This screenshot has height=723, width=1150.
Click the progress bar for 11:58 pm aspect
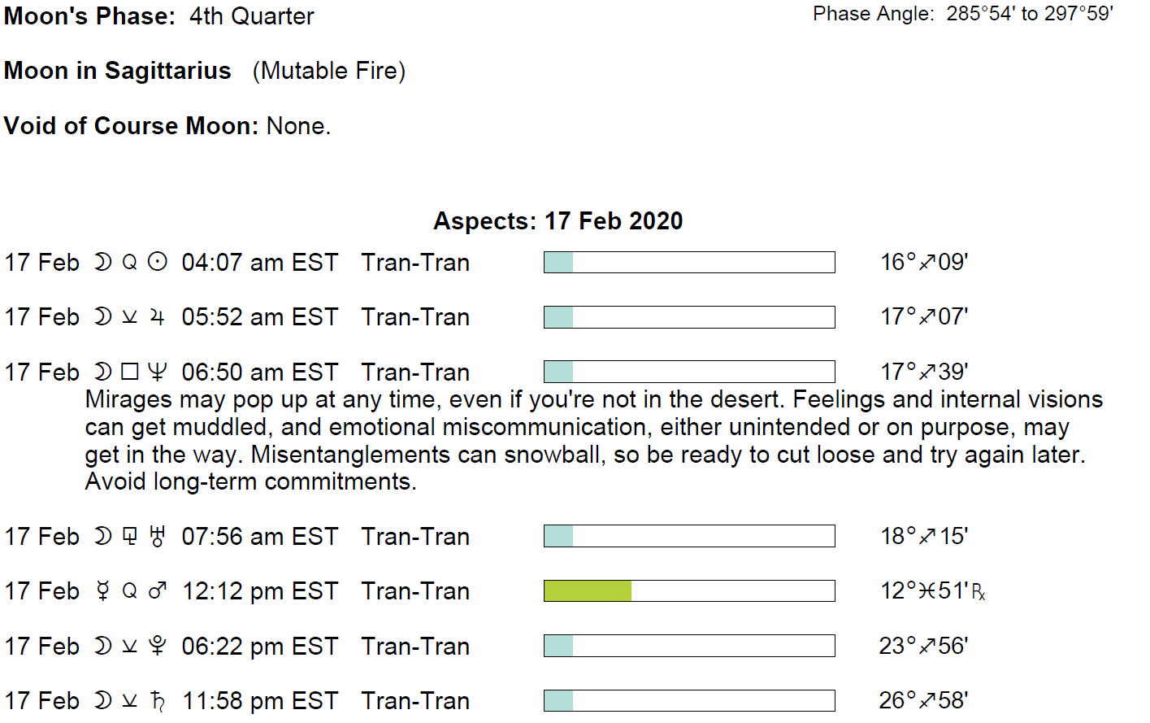point(688,700)
